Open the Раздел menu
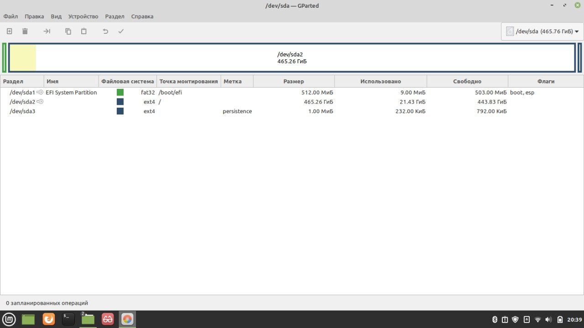The width and height of the screenshot is (584, 328). coord(115,16)
